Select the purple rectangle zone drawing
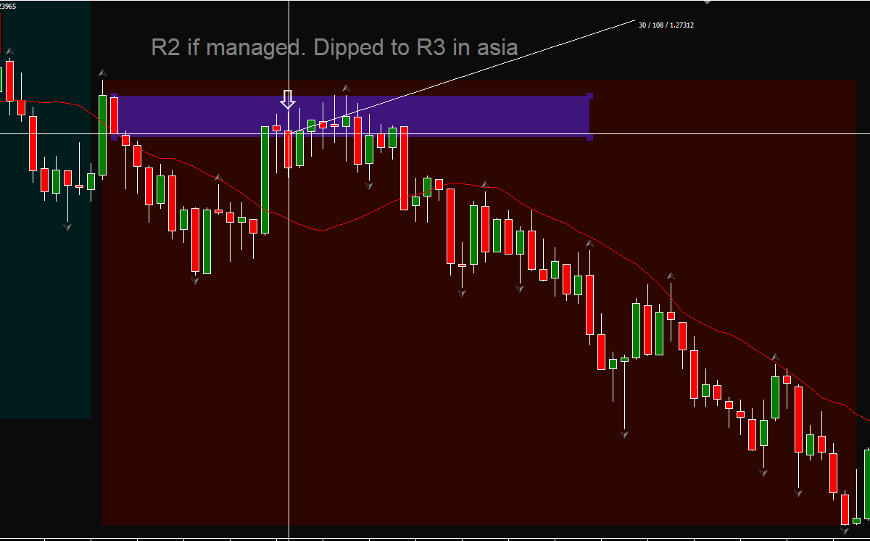Viewport: 870px width, 541px height. pos(352,116)
